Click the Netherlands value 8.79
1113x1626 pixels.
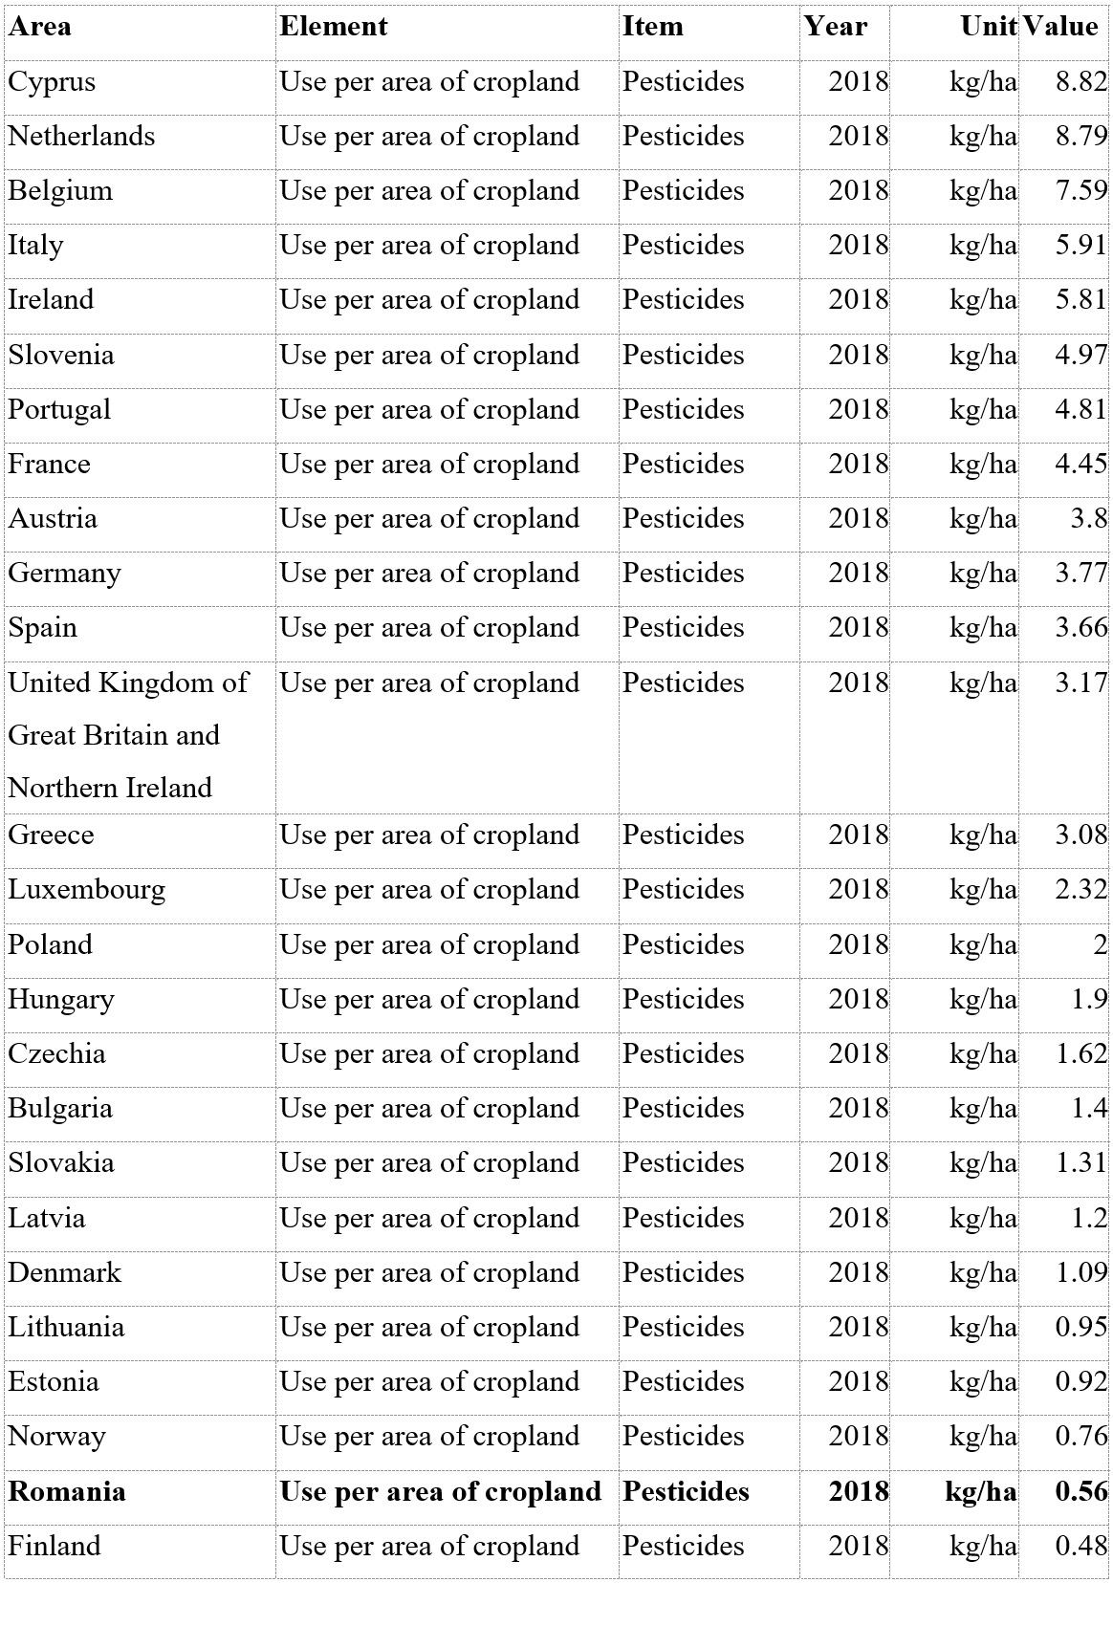click(x=1080, y=136)
